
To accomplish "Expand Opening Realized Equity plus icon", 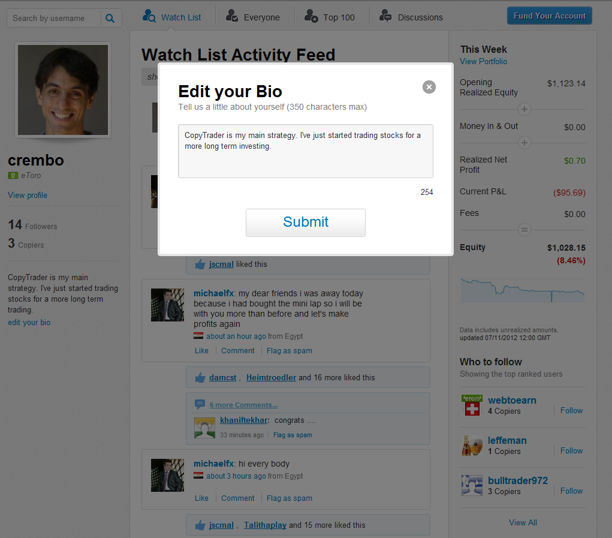I will coord(524,109).
